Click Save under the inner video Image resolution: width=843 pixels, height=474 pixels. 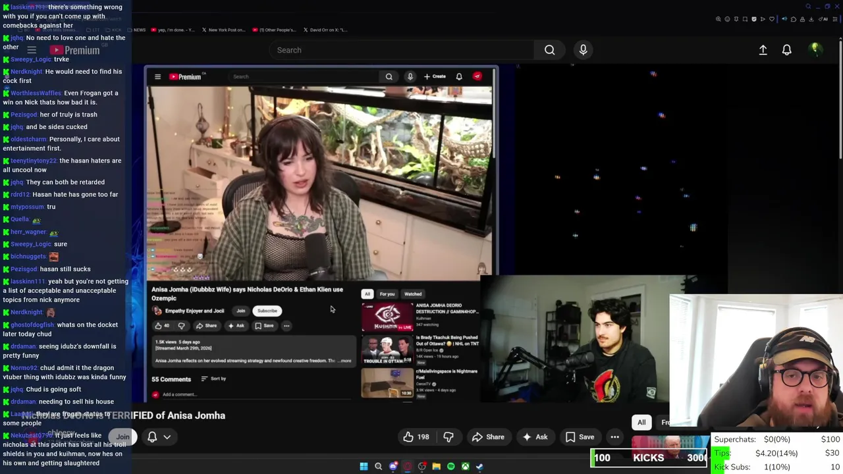264,326
